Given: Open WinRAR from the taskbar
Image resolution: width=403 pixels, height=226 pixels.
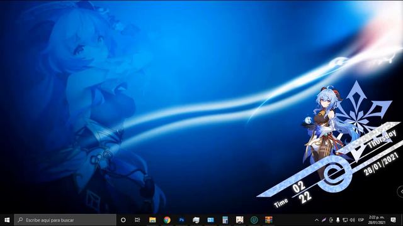Looking at the screenshot, I should point(269,220).
